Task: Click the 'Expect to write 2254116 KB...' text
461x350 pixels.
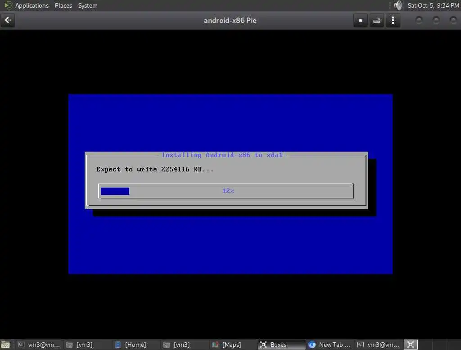Action: coord(155,170)
